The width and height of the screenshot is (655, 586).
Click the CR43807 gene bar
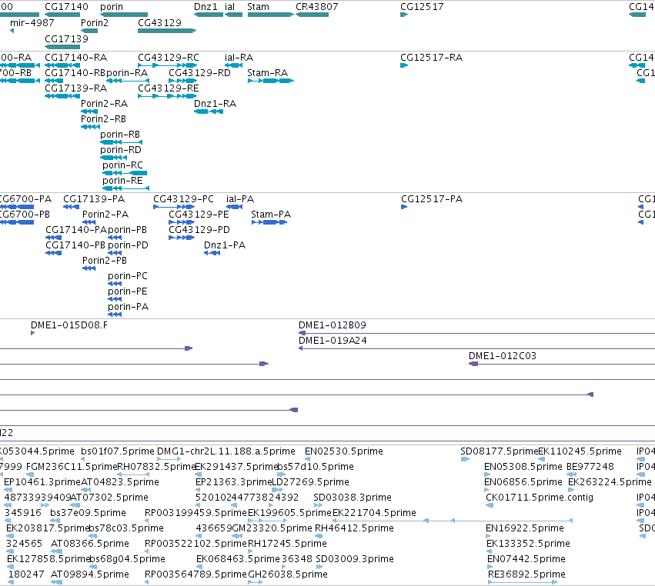(312, 15)
